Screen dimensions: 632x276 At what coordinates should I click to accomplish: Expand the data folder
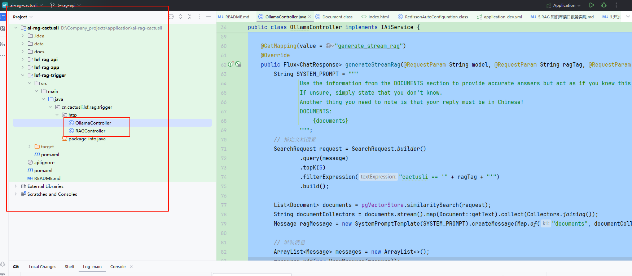[x=23, y=44]
